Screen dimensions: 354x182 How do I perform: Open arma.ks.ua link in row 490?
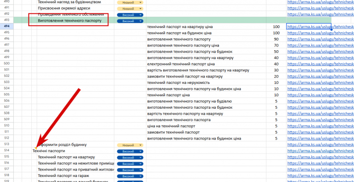[320, 2]
